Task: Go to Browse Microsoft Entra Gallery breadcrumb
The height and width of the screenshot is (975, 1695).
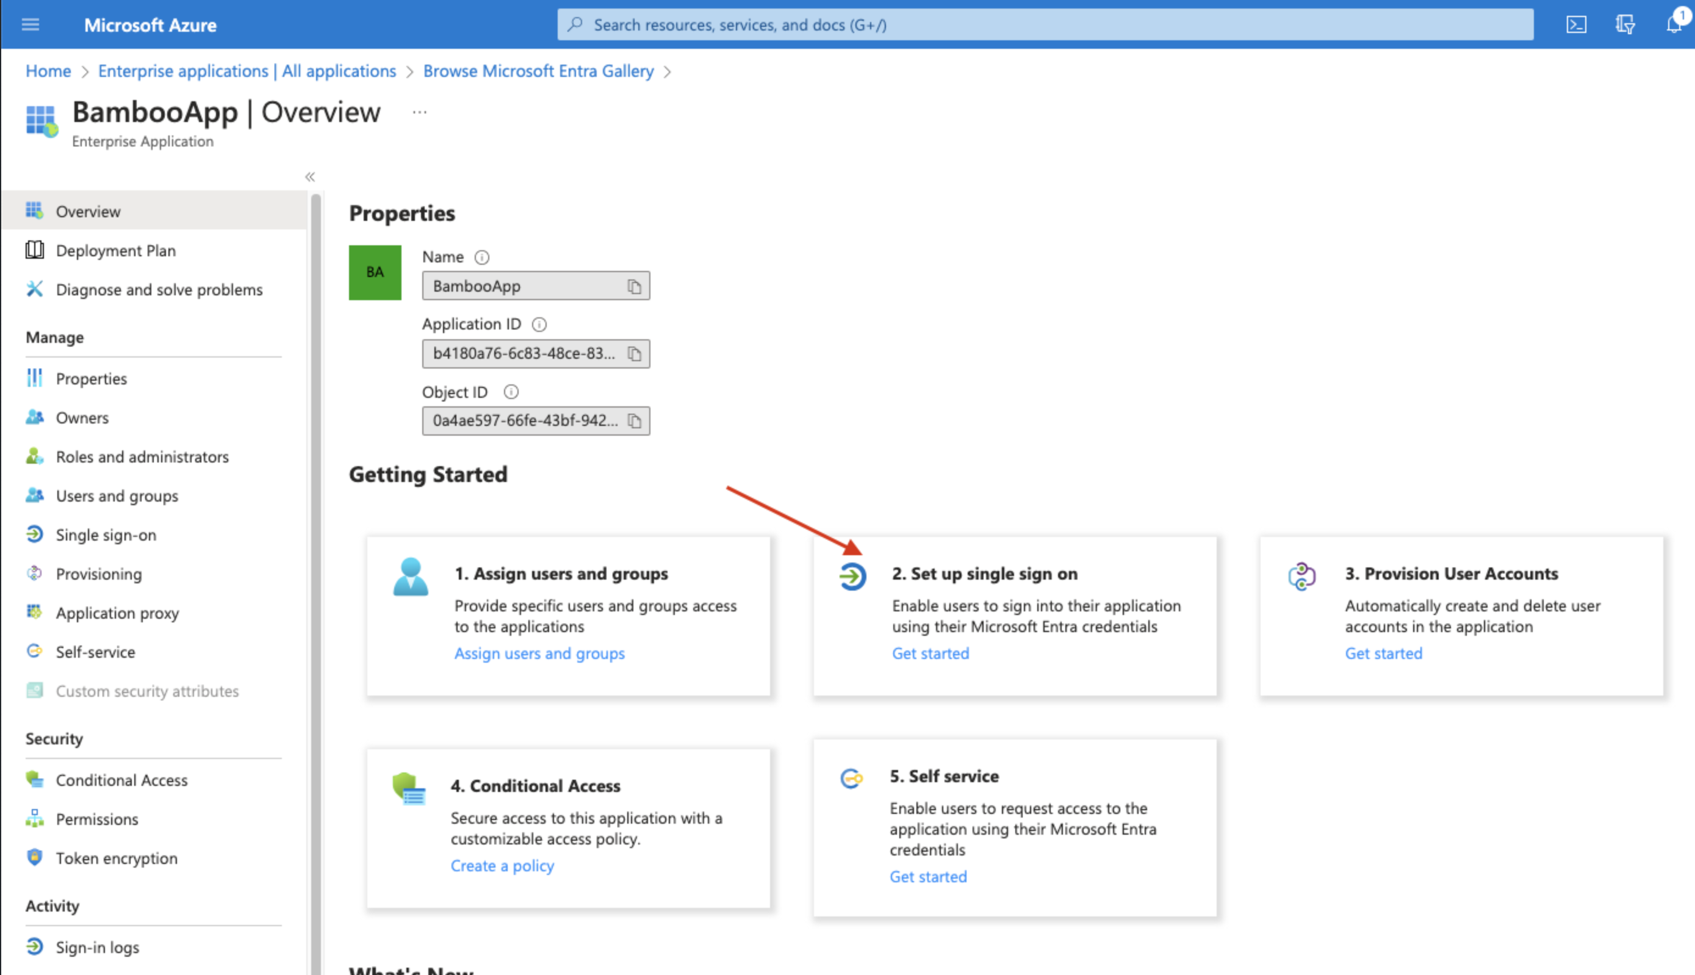Action: tap(538, 71)
